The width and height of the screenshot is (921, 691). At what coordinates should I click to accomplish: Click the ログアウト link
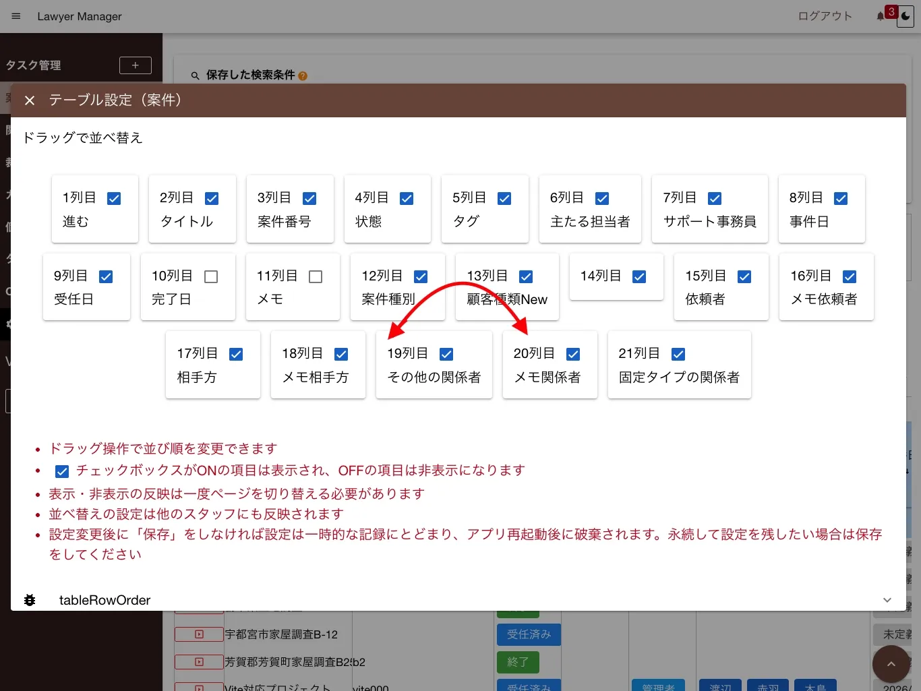click(825, 16)
